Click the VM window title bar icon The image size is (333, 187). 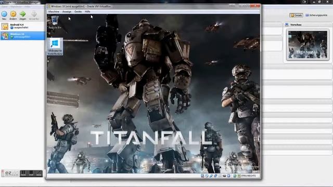click(48, 7)
